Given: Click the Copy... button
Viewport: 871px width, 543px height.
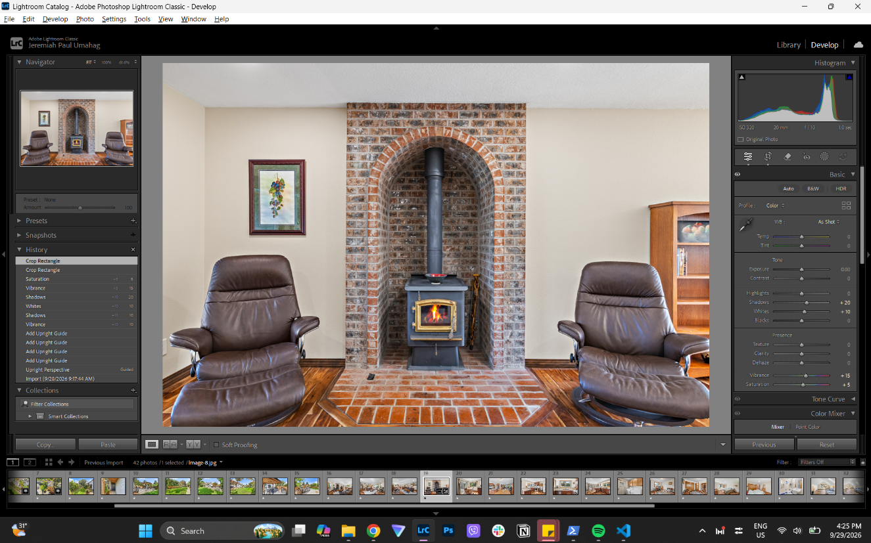Looking at the screenshot, I should 45,445.
